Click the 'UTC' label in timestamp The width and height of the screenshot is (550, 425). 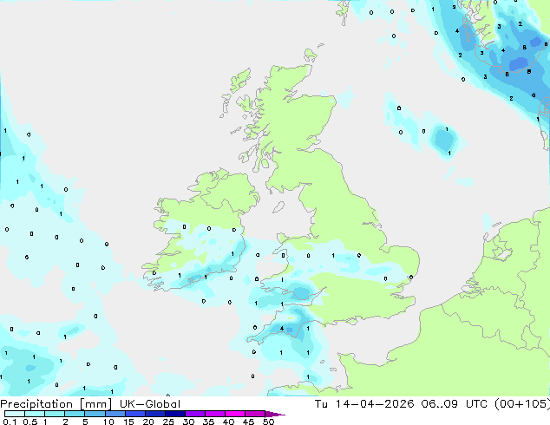point(476,404)
